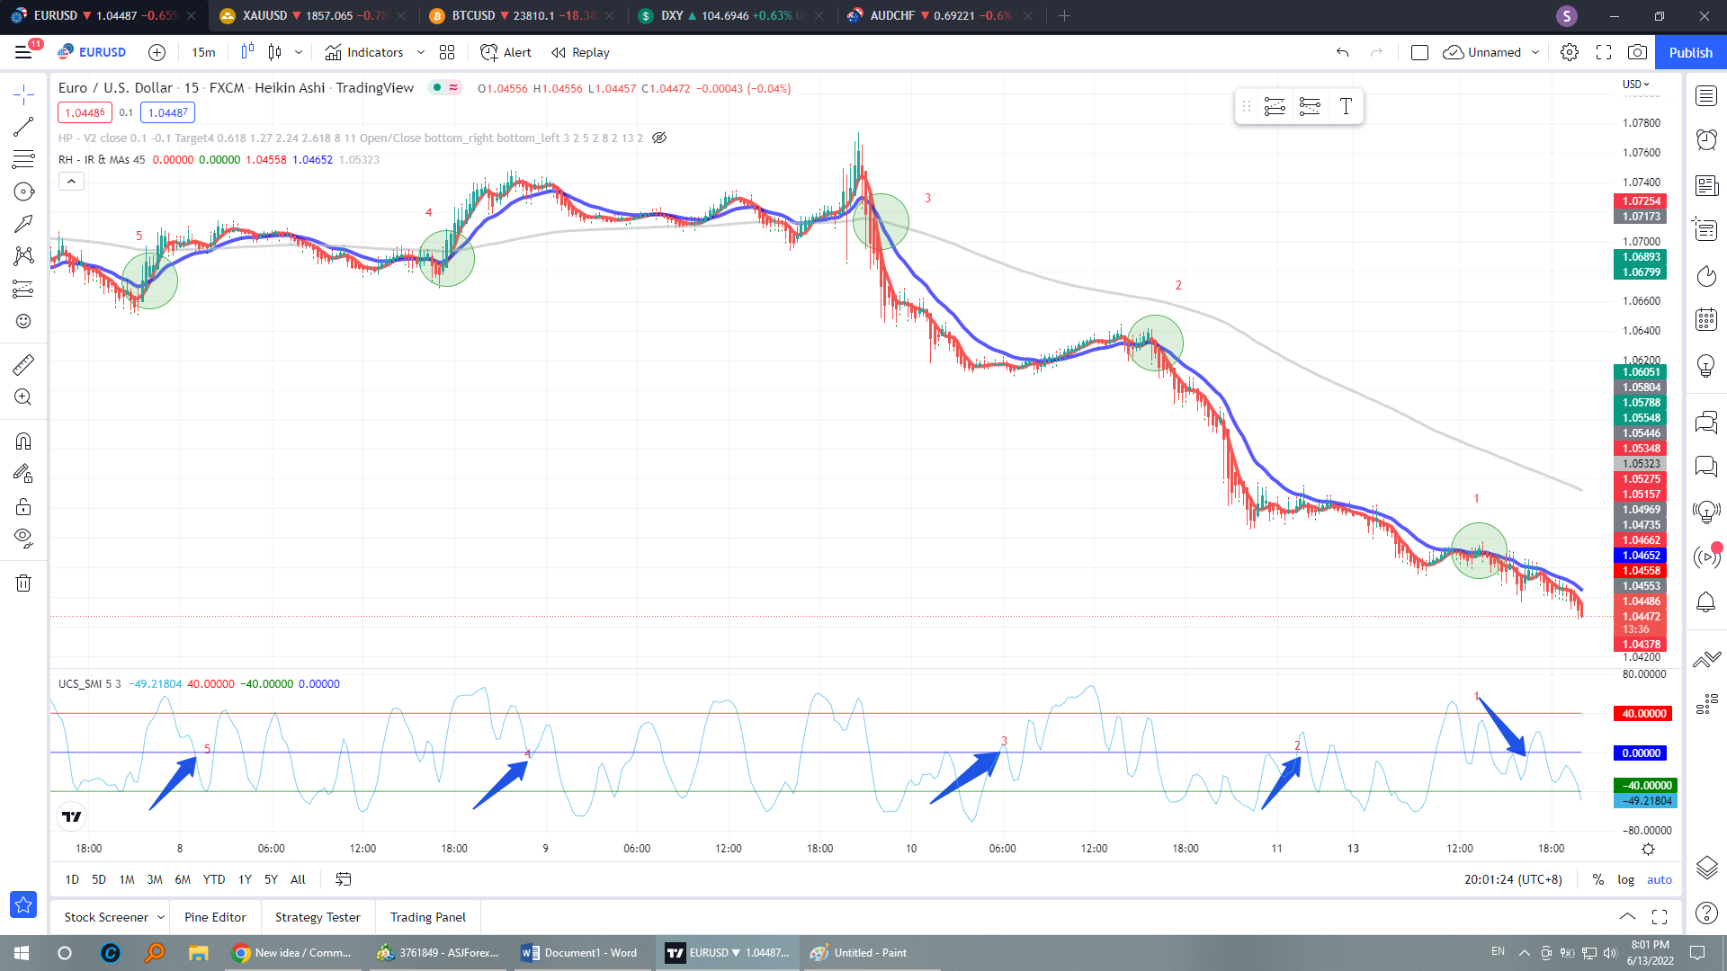Toggle HP indicator visibility eye
1727x971 pixels.
click(659, 138)
